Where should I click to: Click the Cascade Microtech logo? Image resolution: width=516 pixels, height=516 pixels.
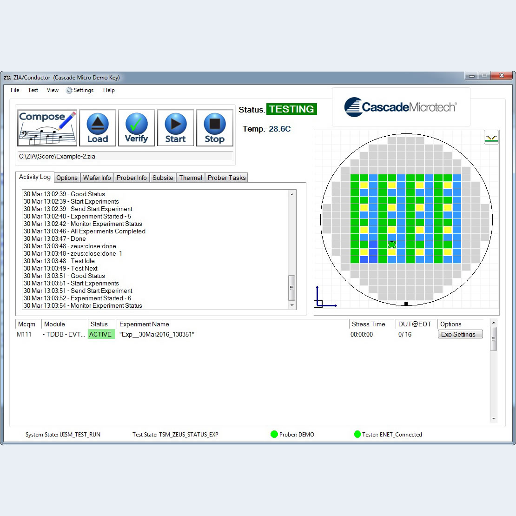click(401, 107)
